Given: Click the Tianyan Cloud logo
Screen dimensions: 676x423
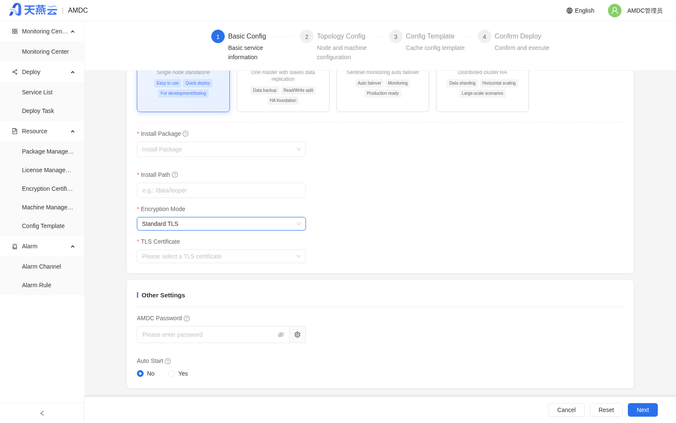Looking at the screenshot, I should pyautogui.click(x=33, y=10).
